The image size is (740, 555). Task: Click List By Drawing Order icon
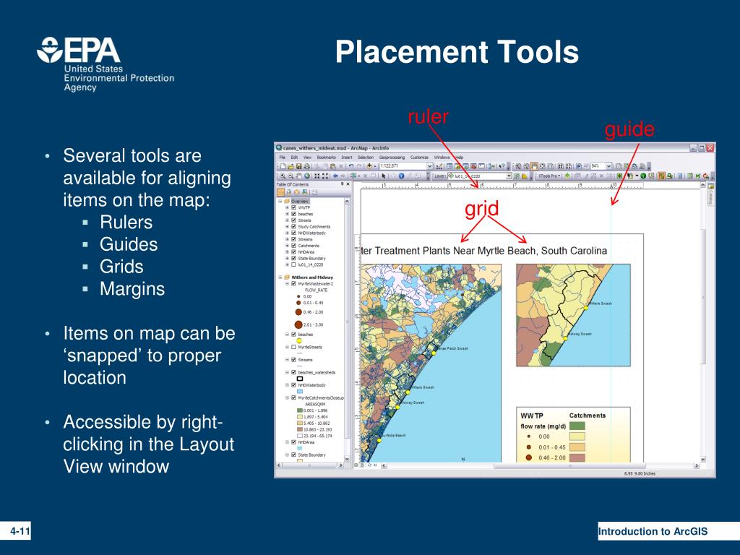pos(280,192)
